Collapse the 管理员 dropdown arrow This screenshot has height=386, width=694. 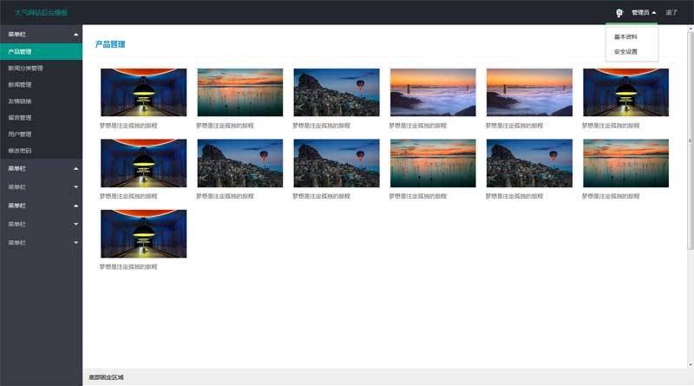pyautogui.click(x=653, y=13)
